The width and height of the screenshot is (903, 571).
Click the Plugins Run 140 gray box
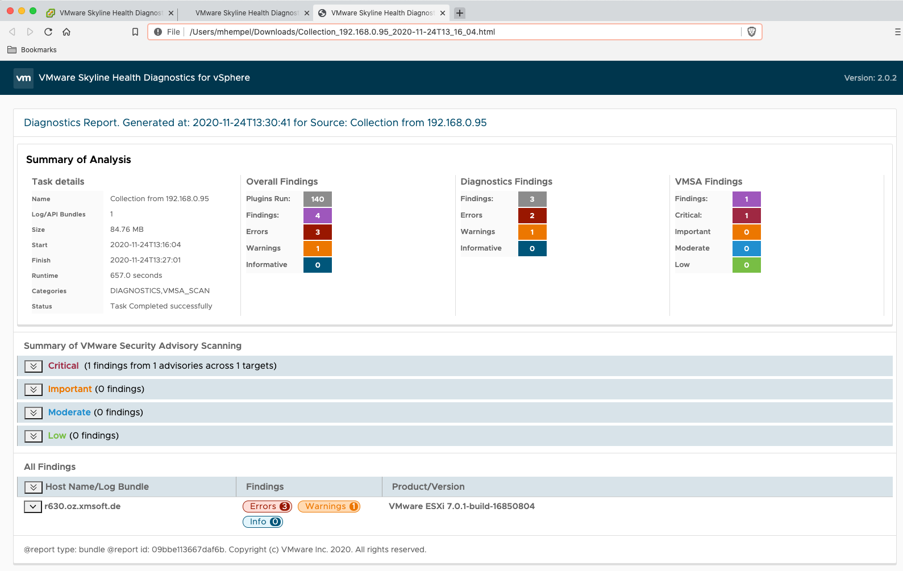pos(318,199)
